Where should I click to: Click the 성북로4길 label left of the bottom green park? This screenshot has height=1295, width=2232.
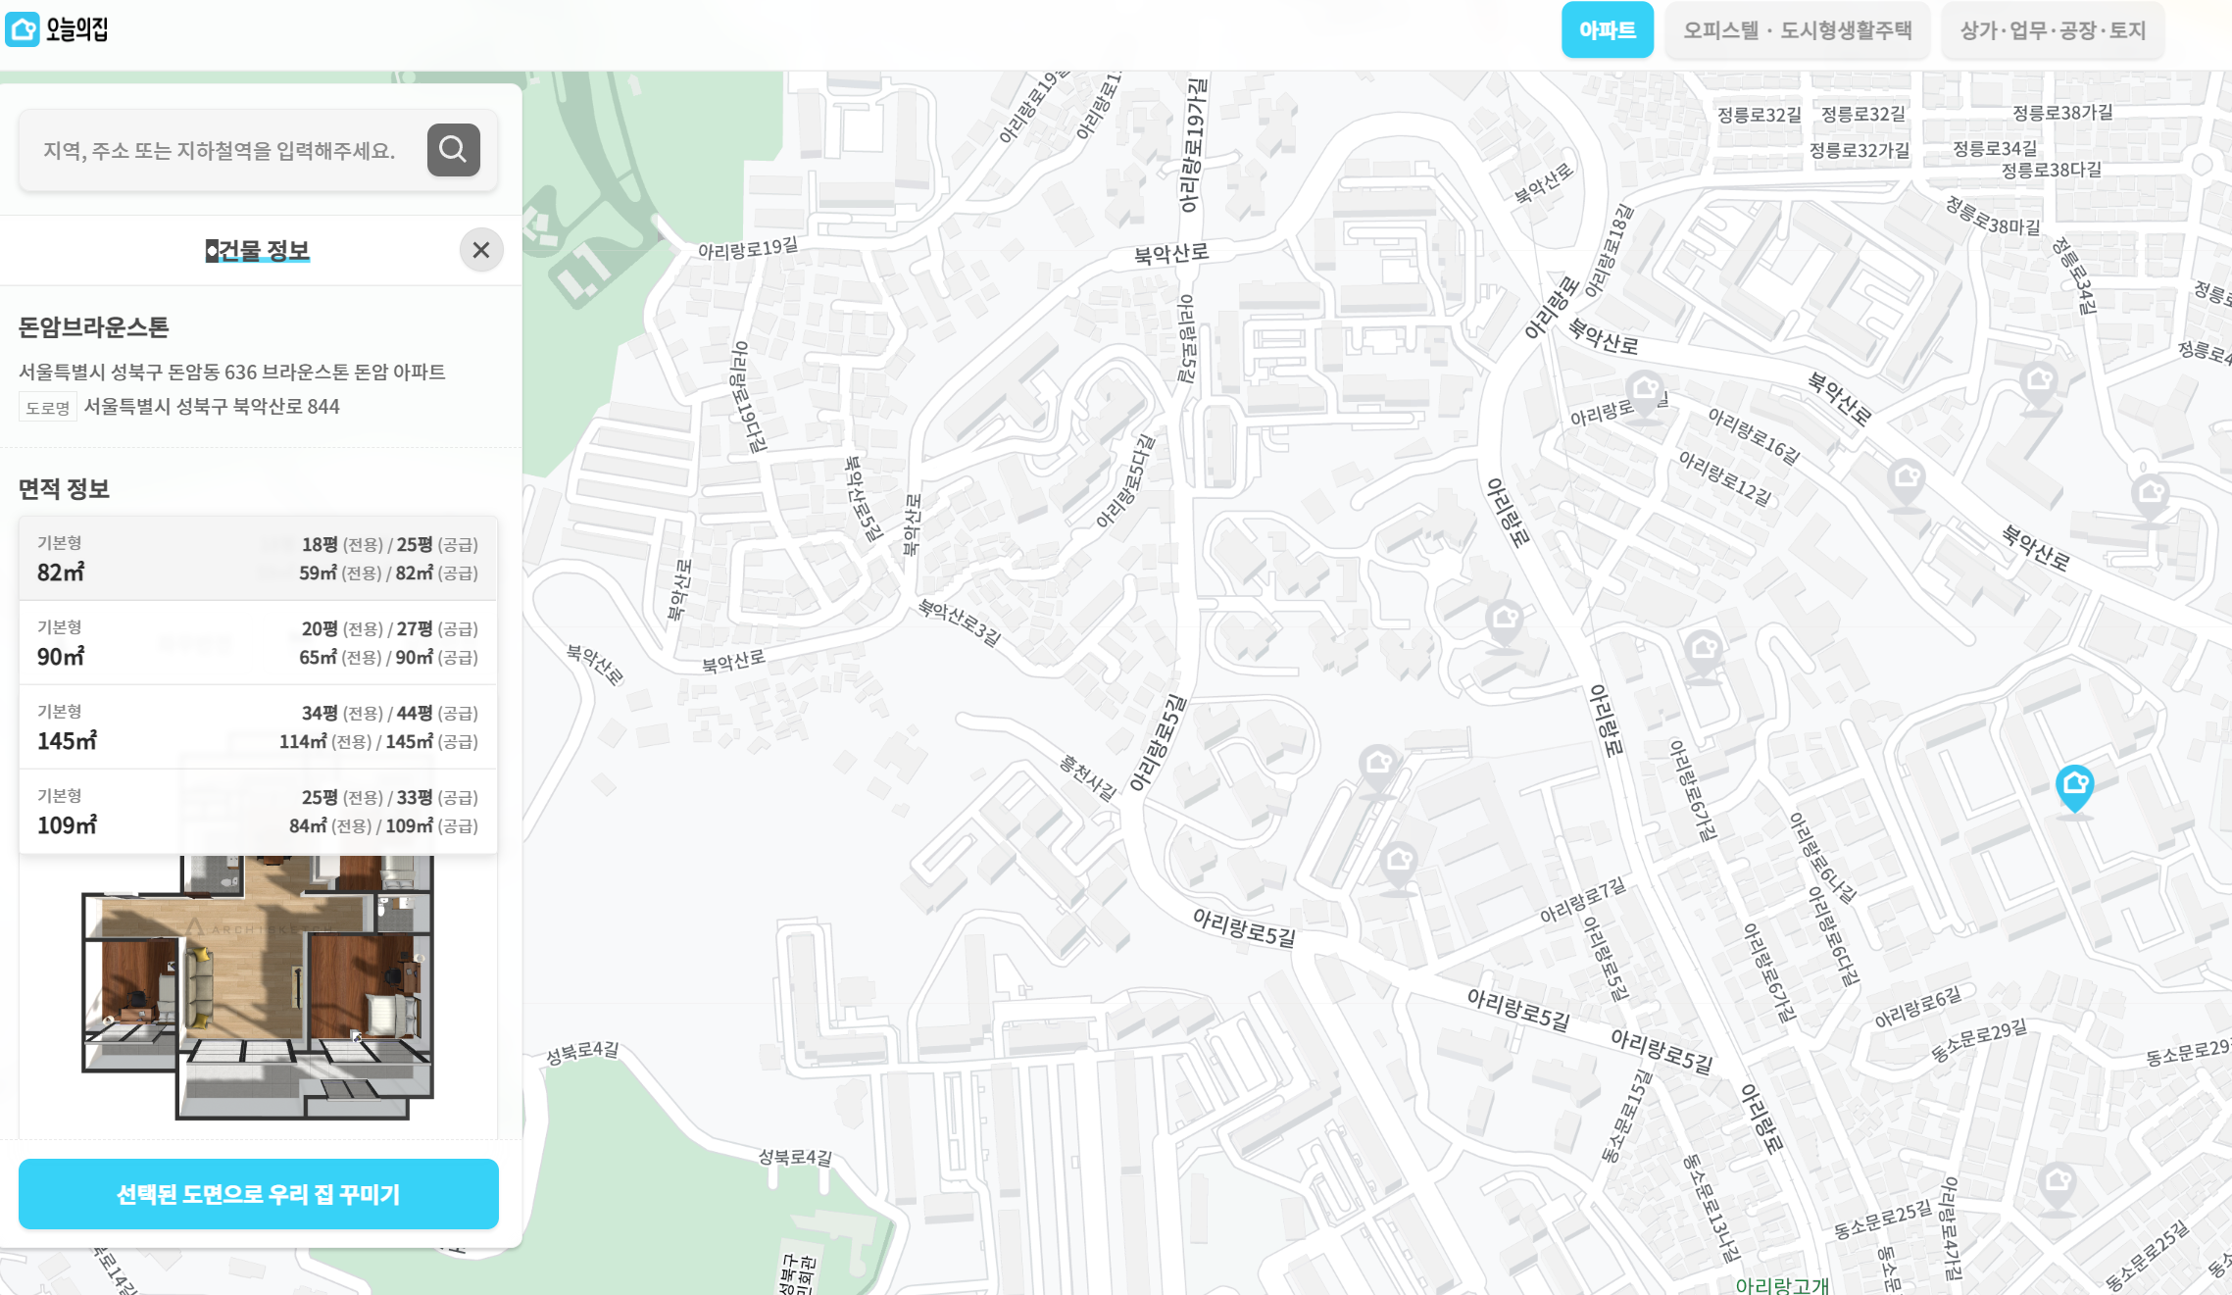point(582,1052)
